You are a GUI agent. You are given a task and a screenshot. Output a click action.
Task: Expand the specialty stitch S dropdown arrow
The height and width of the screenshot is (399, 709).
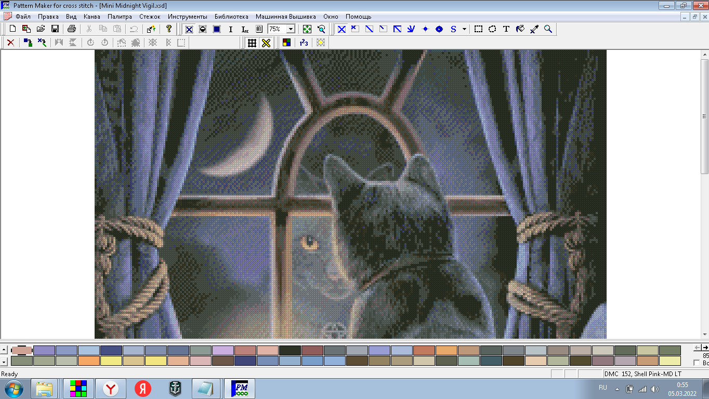pyautogui.click(x=464, y=29)
